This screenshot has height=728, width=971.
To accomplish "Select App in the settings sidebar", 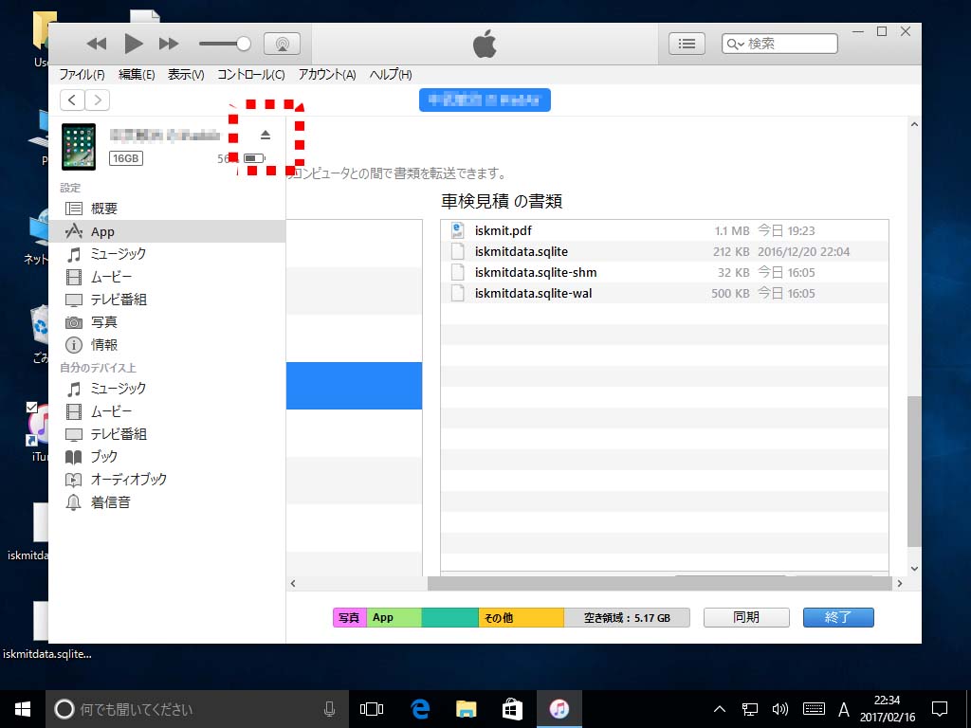I will (102, 231).
